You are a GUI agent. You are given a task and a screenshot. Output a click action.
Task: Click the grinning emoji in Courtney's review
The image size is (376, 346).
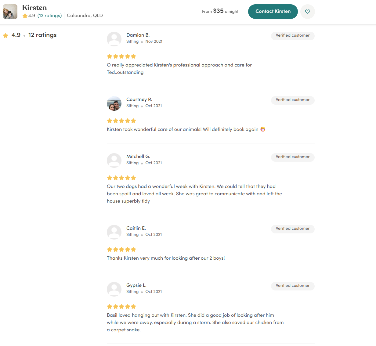coord(263,129)
